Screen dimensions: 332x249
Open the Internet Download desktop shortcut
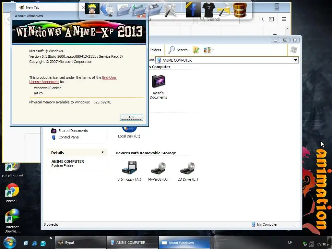[12, 221]
